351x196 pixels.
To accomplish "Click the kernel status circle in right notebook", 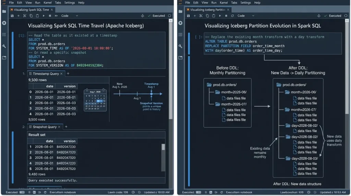I will (x=346, y=16).
